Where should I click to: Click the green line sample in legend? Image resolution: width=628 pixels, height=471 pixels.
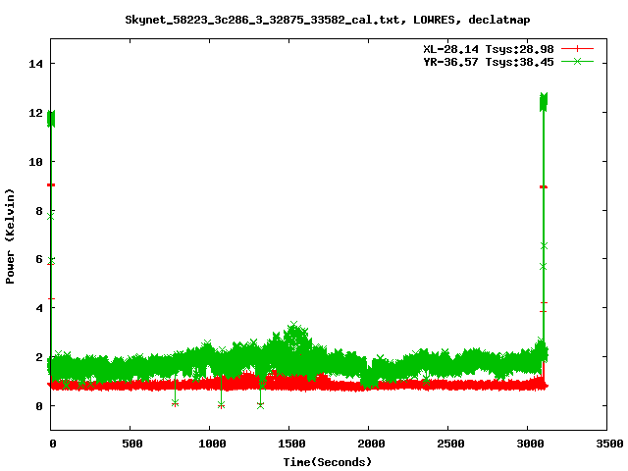[x=577, y=61]
